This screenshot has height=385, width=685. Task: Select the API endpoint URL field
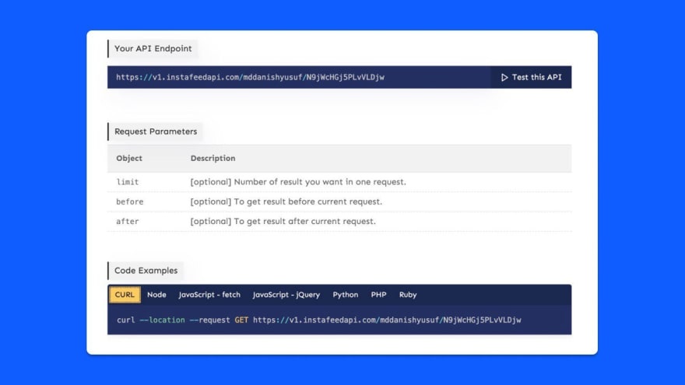[299, 77]
